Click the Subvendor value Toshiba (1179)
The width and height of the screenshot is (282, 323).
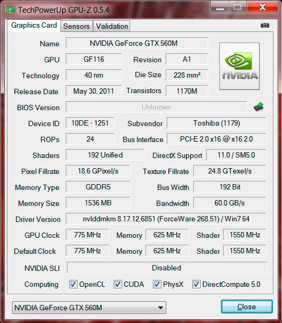217,123
